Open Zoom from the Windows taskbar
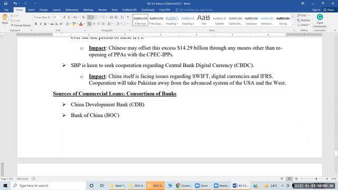 click(201, 185)
